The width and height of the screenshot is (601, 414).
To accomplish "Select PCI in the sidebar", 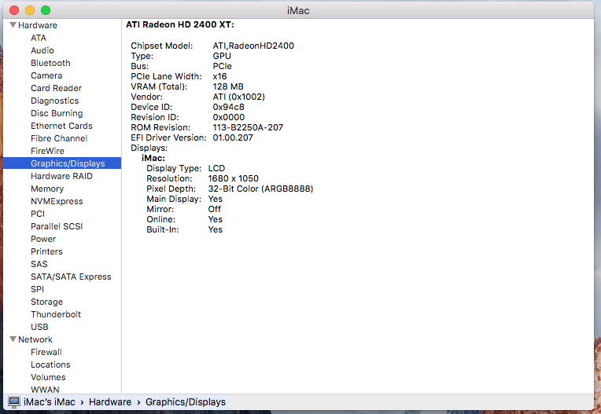I will [38, 214].
